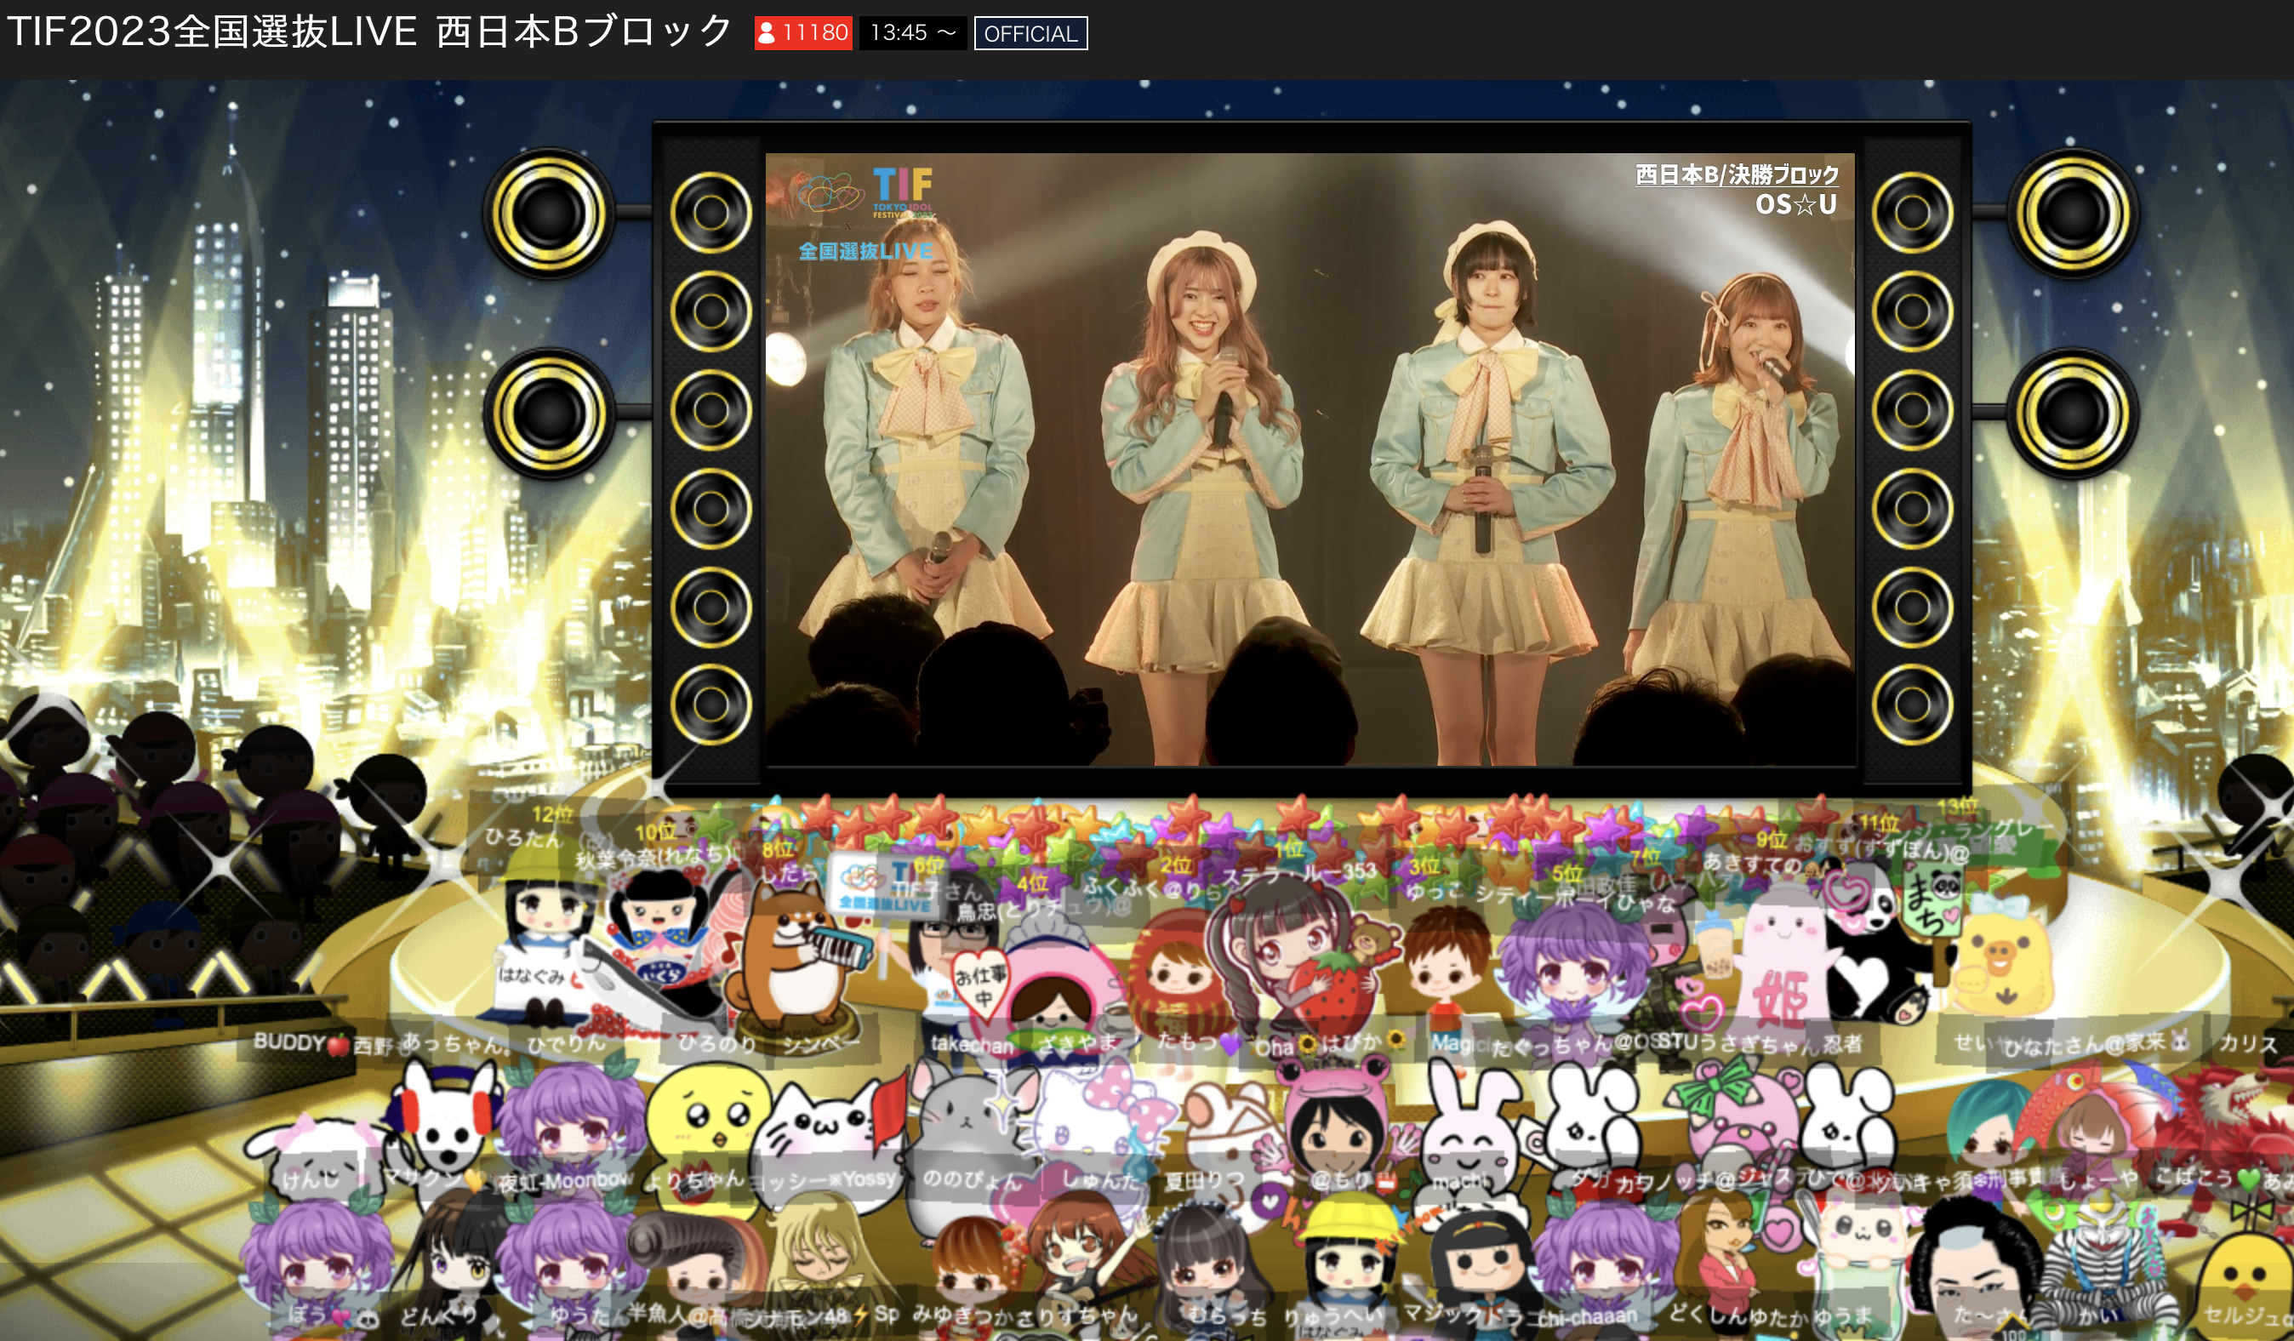Click the name label "シンペー"
The height and width of the screenshot is (1341, 2294).
coord(821,1043)
